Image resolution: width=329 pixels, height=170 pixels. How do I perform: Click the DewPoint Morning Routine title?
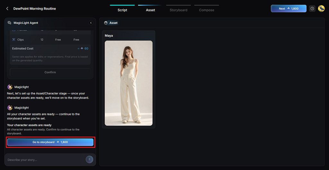(35, 9)
